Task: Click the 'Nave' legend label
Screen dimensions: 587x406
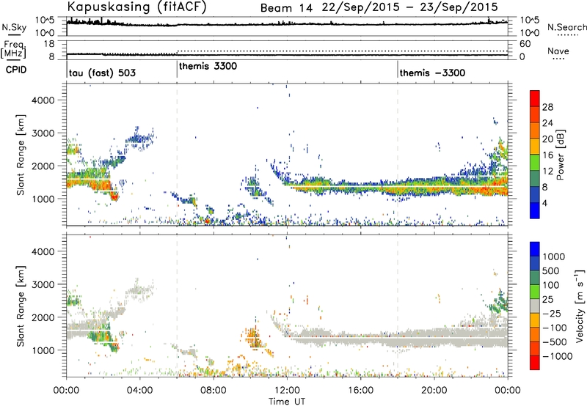Action: pyautogui.click(x=558, y=51)
